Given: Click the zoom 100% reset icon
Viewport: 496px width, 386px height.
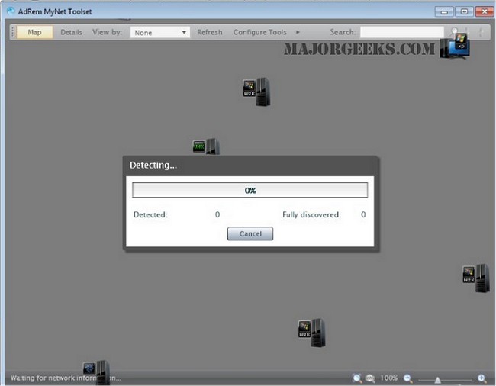Looking at the screenshot, I should (370, 378).
